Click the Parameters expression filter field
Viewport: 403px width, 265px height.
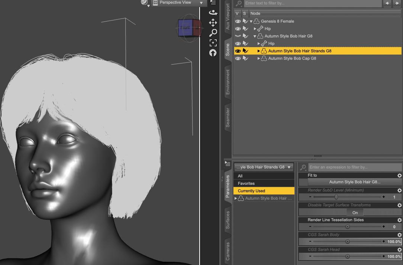point(355,167)
